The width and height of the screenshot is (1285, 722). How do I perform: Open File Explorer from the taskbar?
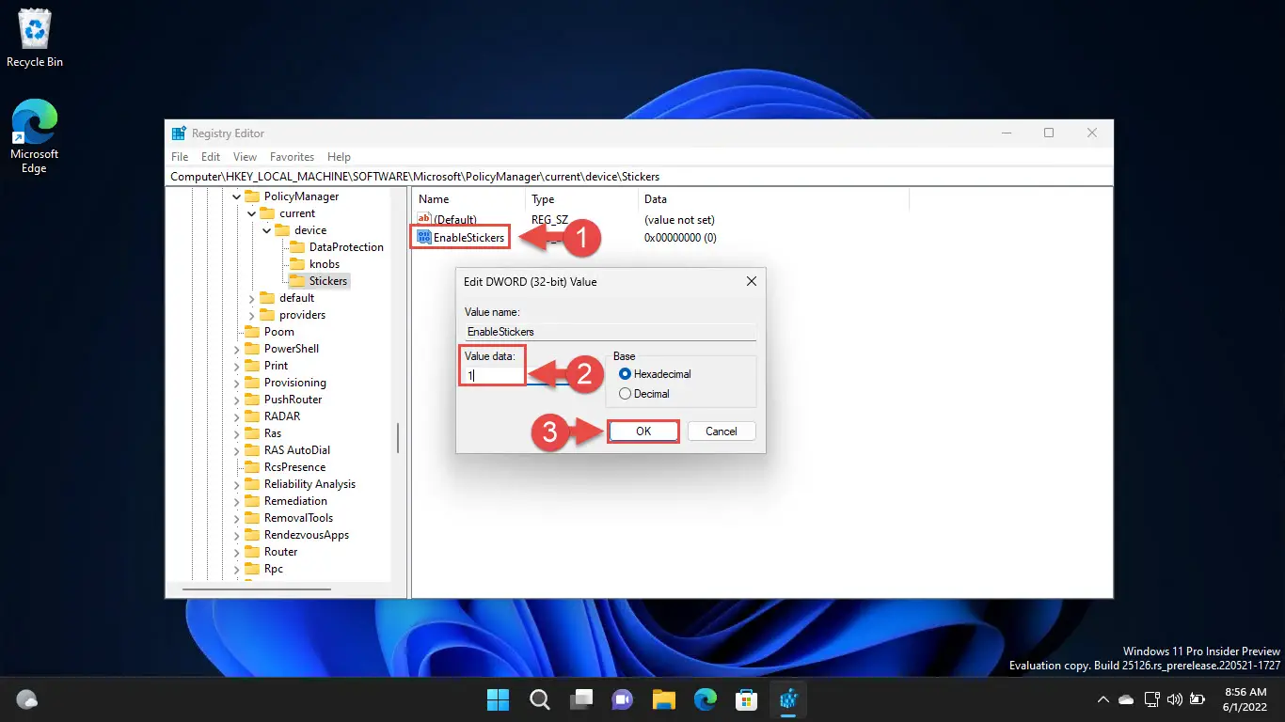[664, 699]
